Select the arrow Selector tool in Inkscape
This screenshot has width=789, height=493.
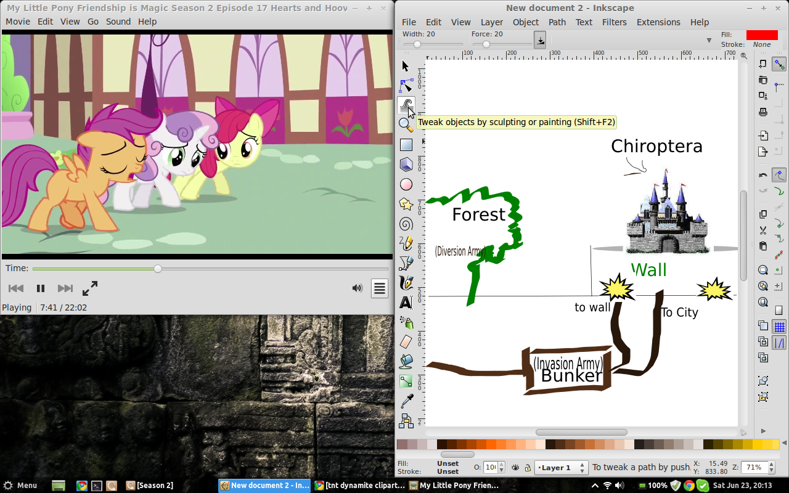tap(406, 66)
